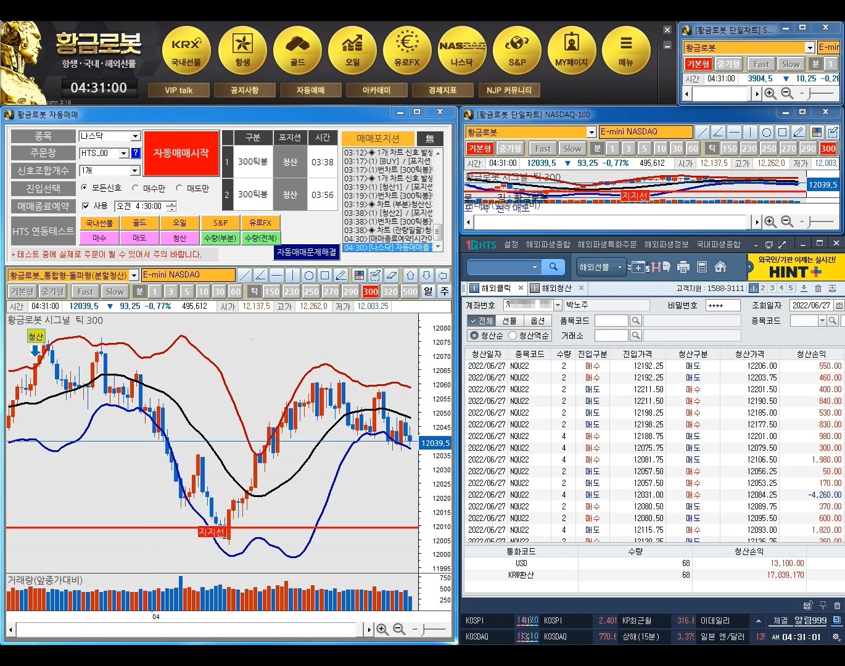
Task: Toggle 옵션 filter button
Action: click(537, 321)
